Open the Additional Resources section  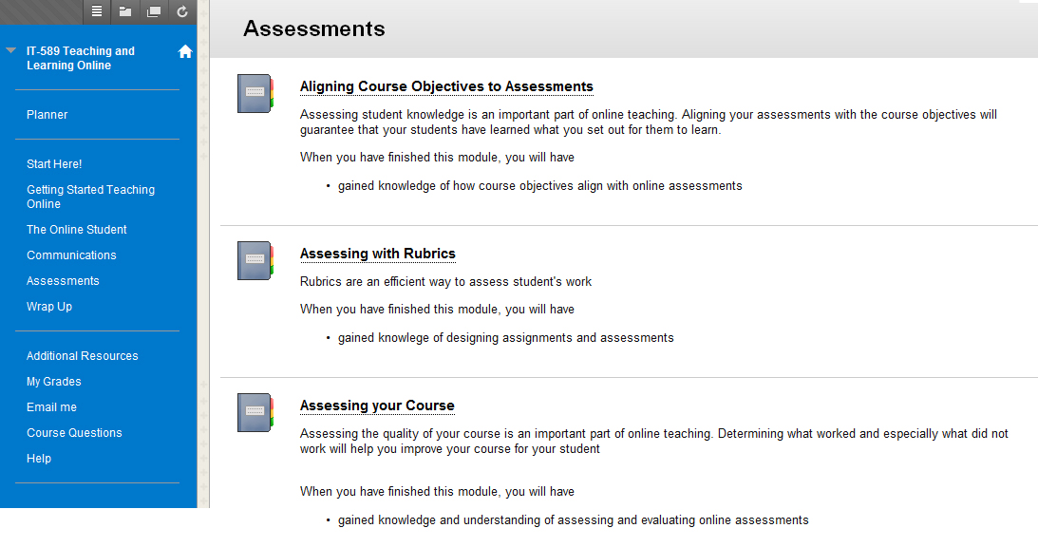[82, 355]
